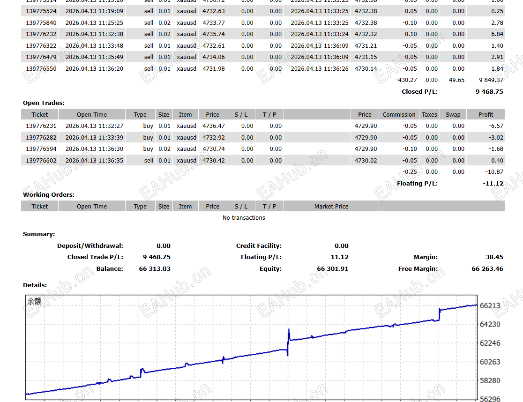Select ticket 139775524 in closed trades
523x402 pixels.
point(41,11)
